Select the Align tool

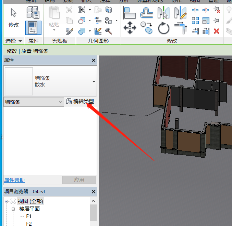pos(130,13)
